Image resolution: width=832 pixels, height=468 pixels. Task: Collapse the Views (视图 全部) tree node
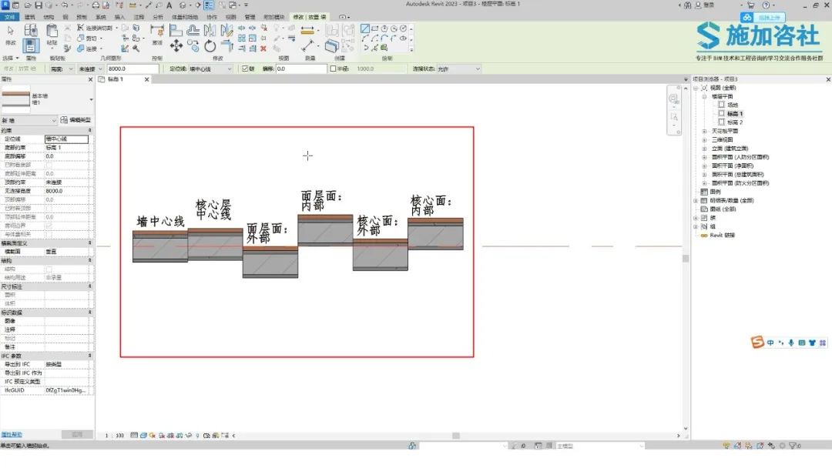(696, 88)
